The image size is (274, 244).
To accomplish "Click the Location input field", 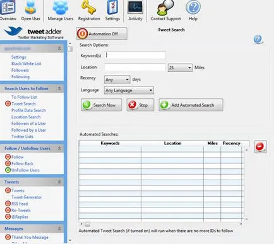I will [x=135, y=67].
